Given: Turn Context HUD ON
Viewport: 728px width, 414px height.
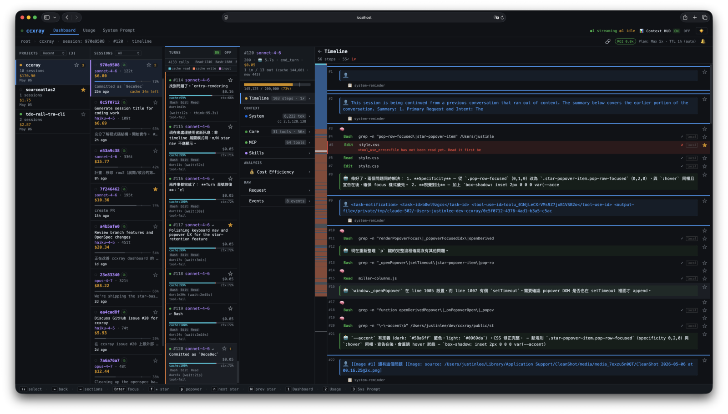Looking at the screenshot, I should (x=676, y=31).
